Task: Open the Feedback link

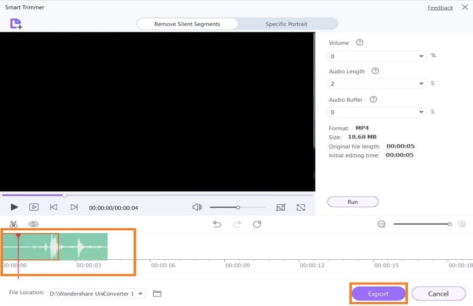Action: tap(440, 8)
